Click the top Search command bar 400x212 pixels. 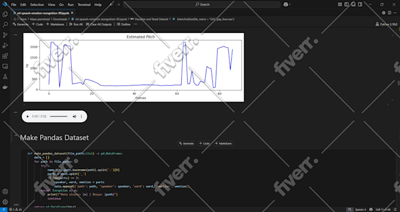pos(202,5)
